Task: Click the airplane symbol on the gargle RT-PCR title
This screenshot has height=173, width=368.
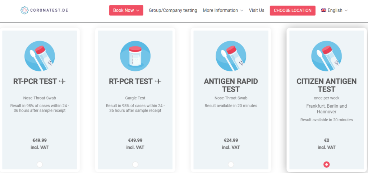Action: 158,81
